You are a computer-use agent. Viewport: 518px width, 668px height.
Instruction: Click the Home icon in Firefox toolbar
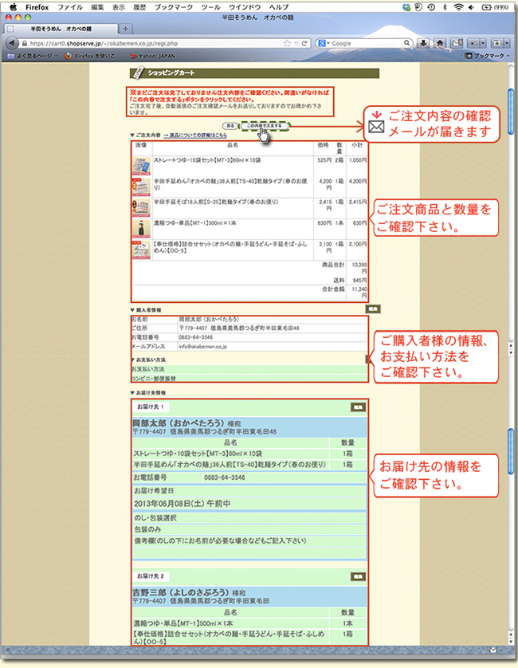pyautogui.click(x=438, y=42)
